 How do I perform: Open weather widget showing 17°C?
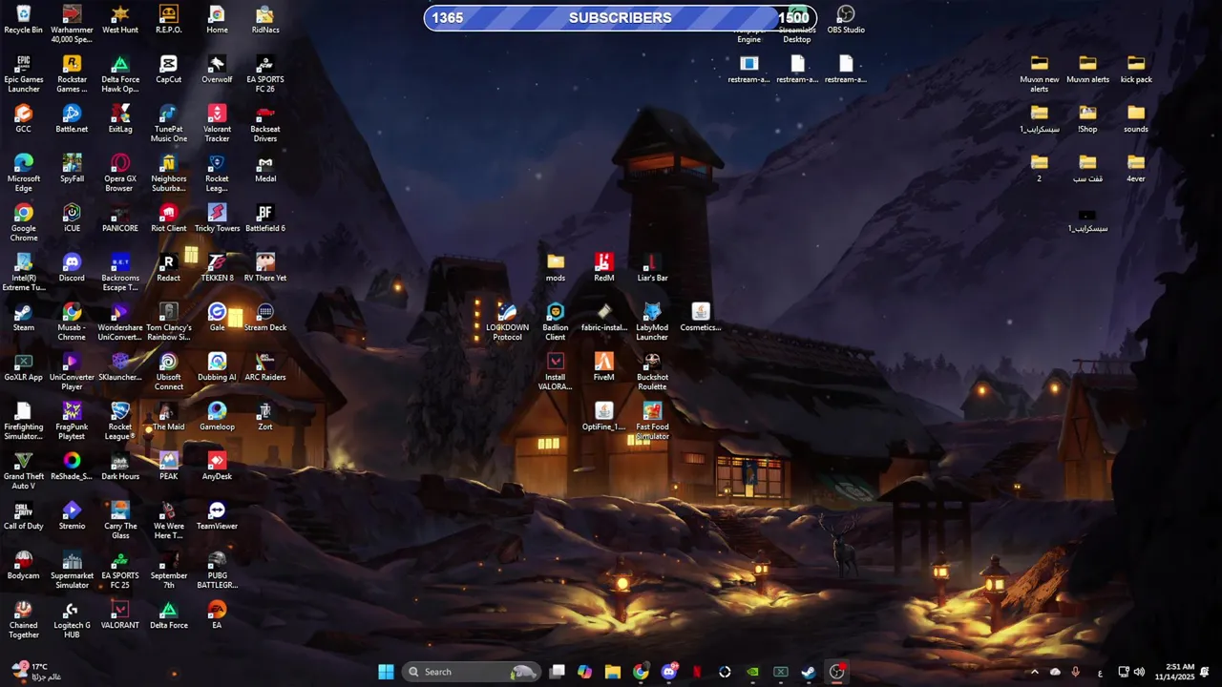click(36, 672)
